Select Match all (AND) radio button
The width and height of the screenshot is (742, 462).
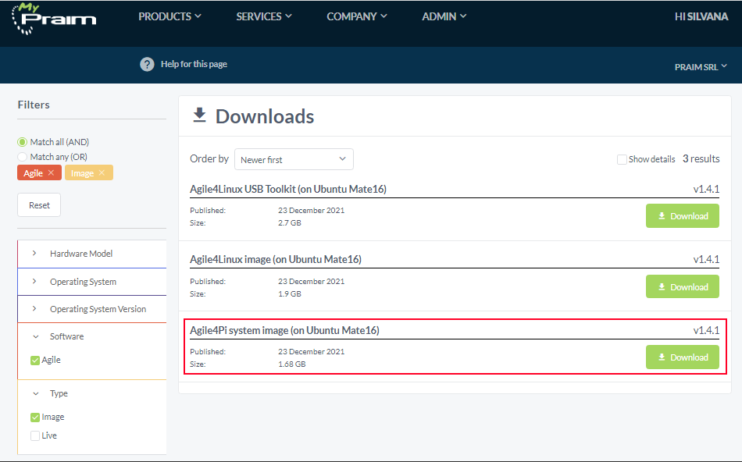click(22, 142)
